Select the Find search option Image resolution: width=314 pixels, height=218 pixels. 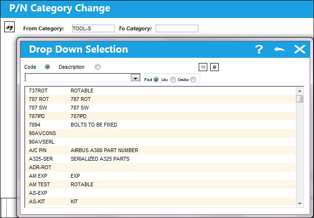(156, 80)
